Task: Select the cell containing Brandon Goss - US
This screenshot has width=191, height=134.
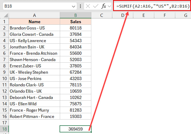Action: (34, 28)
